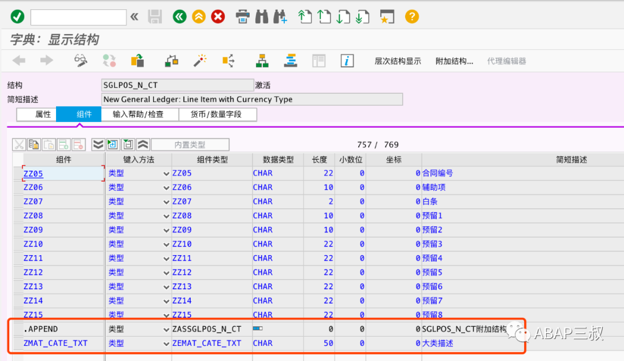Click the Check balance-scale icon

point(172,61)
